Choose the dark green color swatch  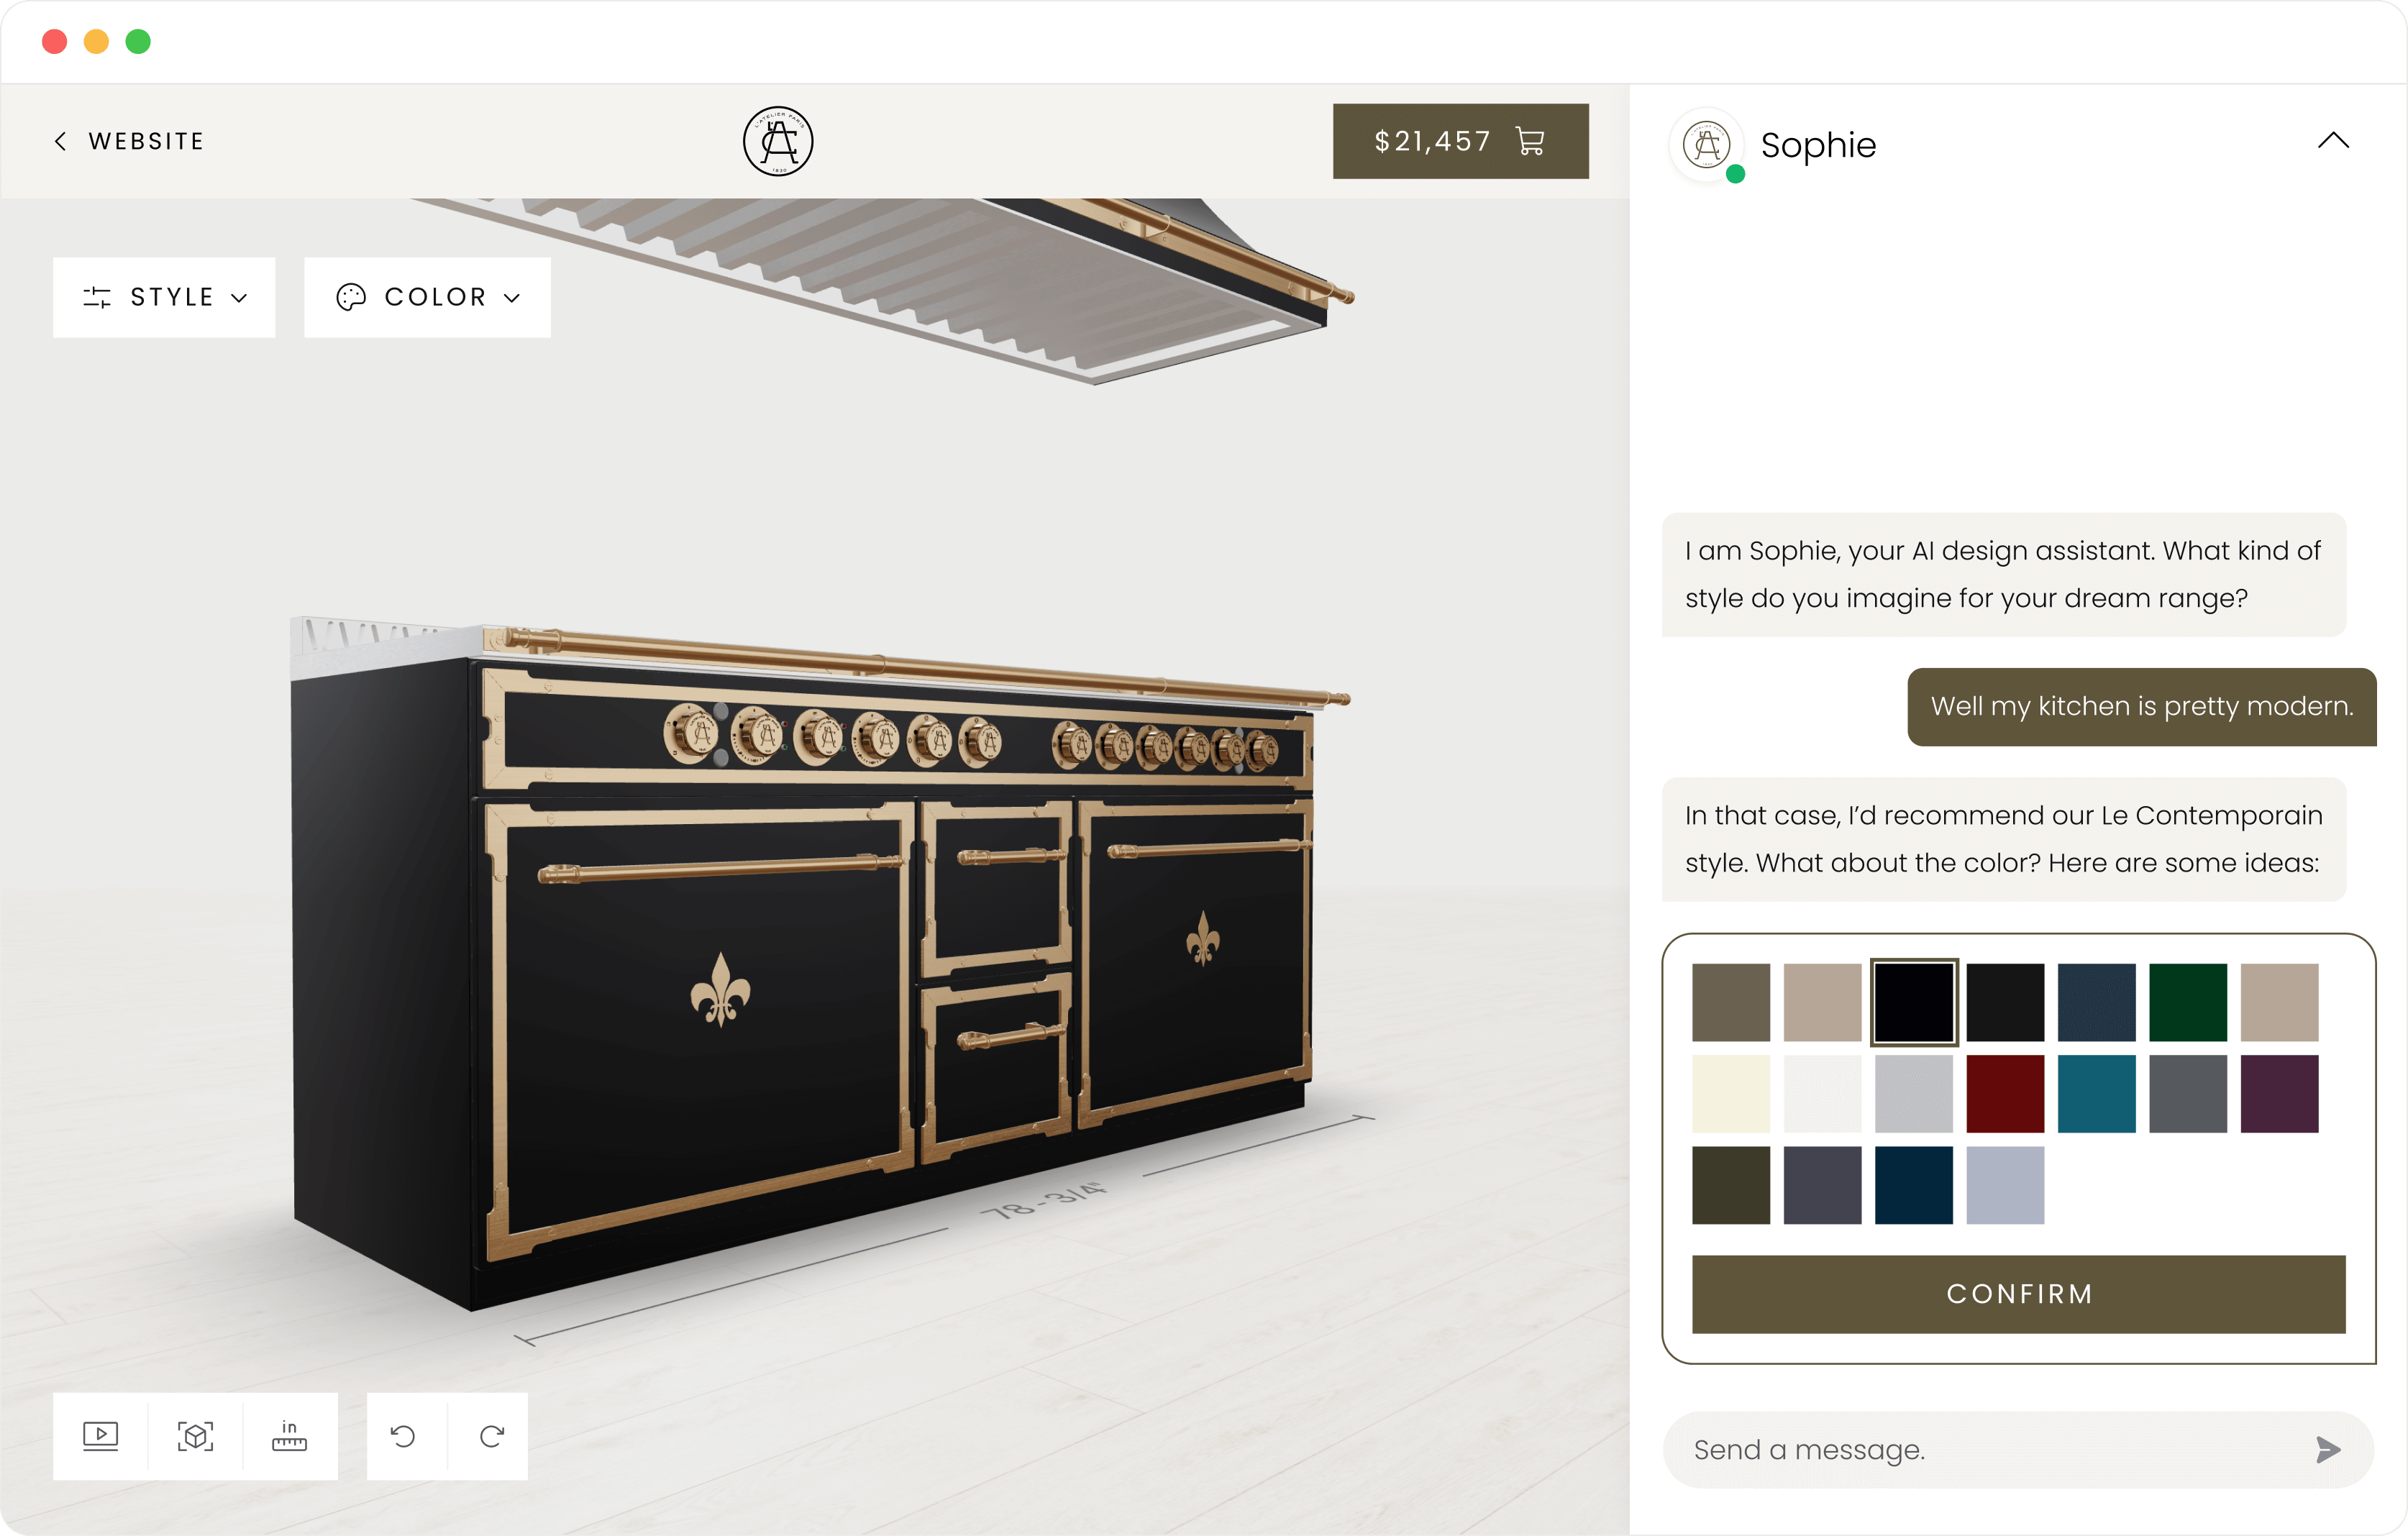[2188, 1002]
